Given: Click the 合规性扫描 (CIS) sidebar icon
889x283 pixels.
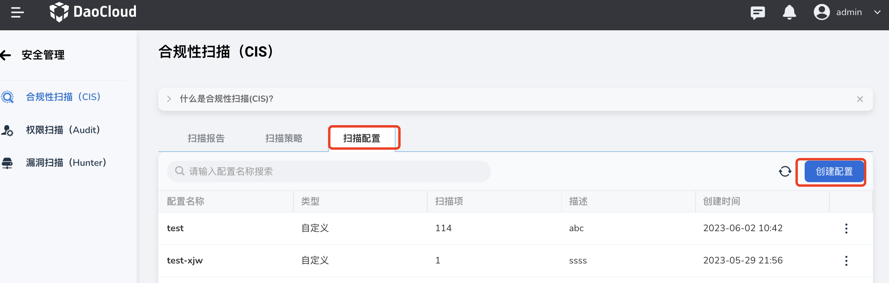Looking at the screenshot, I should point(7,97).
